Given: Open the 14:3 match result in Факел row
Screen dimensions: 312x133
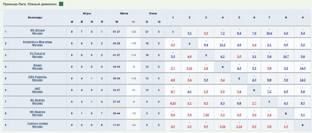Looking at the screenshot, I should [x=303, y=68].
